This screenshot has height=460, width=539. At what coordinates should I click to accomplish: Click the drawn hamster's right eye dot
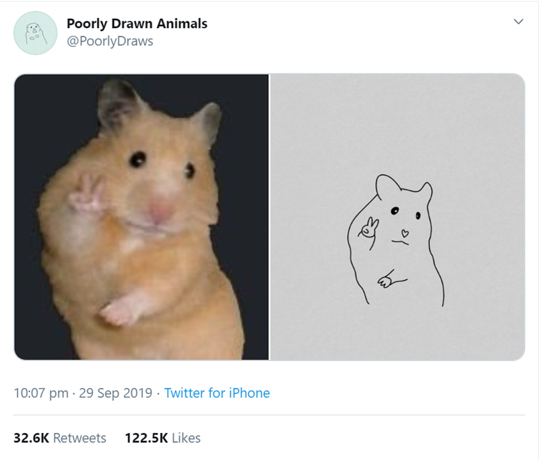418,216
